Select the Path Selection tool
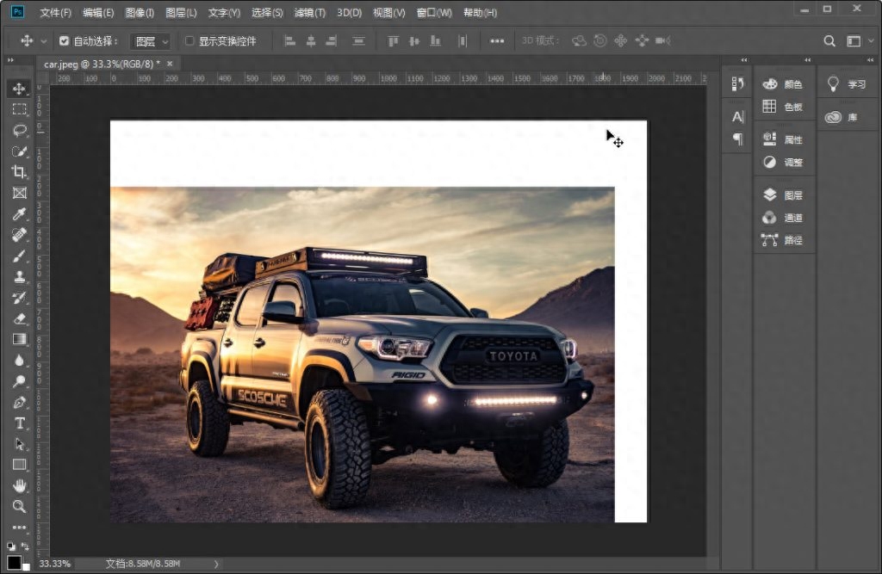The width and height of the screenshot is (882, 574). click(x=19, y=443)
